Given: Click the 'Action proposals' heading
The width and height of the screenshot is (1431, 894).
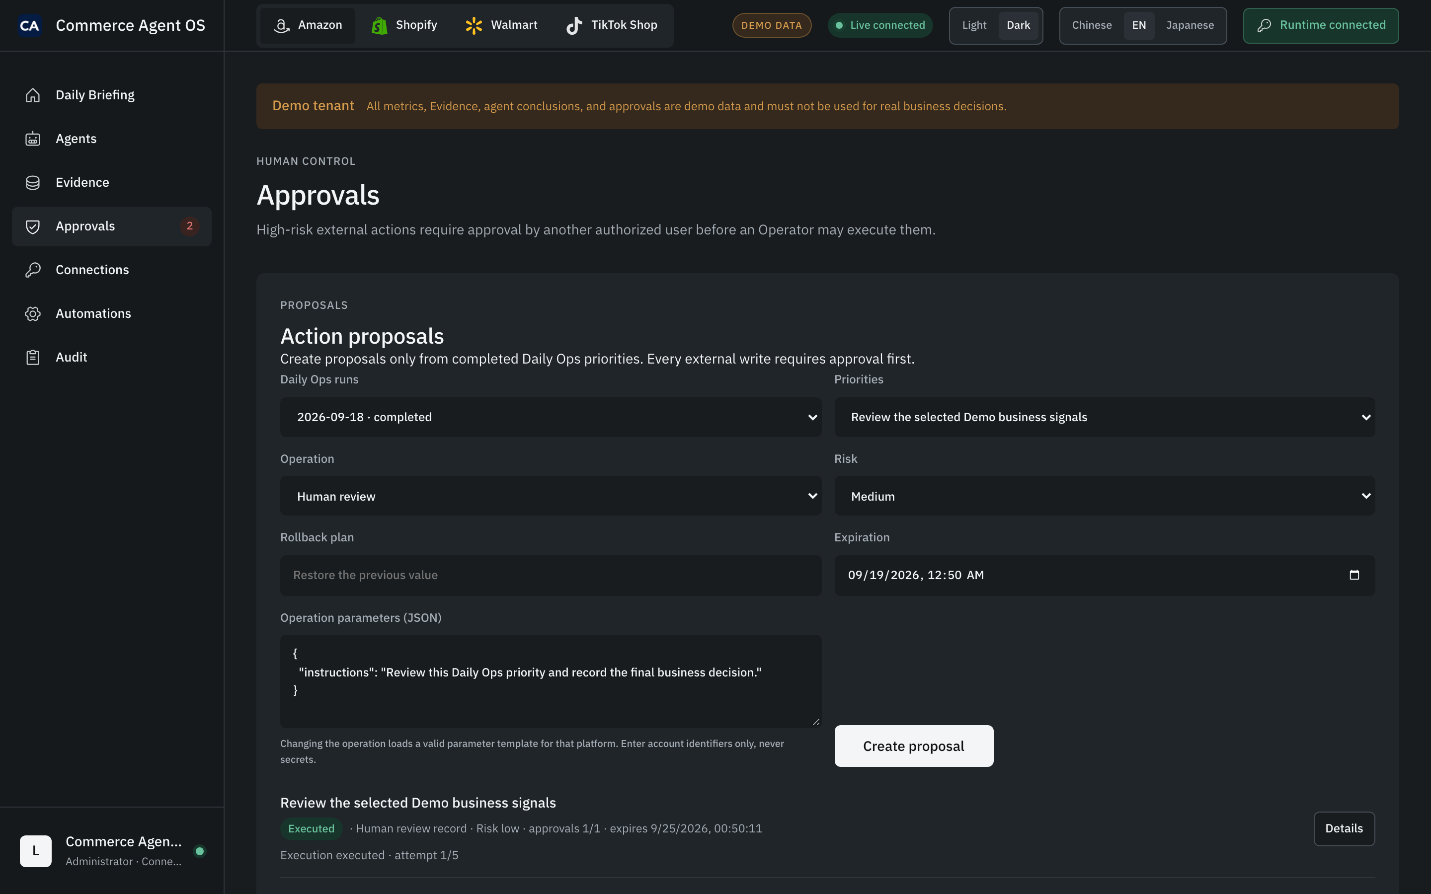Looking at the screenshot, I should coord(362,336).
